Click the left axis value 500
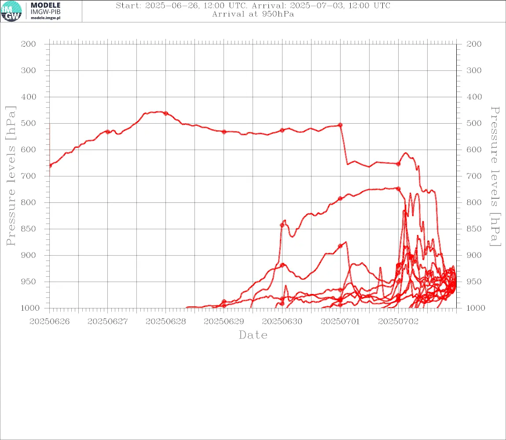 click(29, 123)
